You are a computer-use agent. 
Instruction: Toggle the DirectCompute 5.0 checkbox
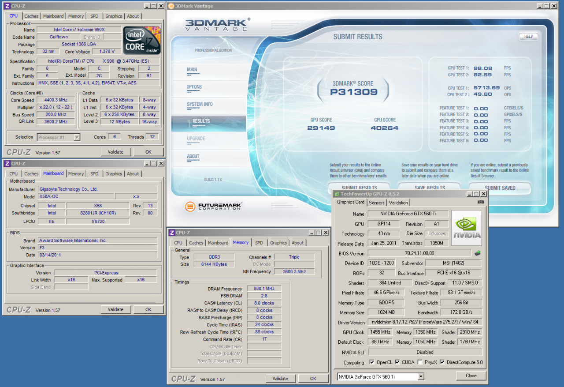(x=442, y=362)
